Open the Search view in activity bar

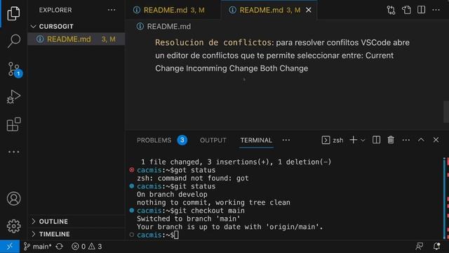[x=13, y=41]
